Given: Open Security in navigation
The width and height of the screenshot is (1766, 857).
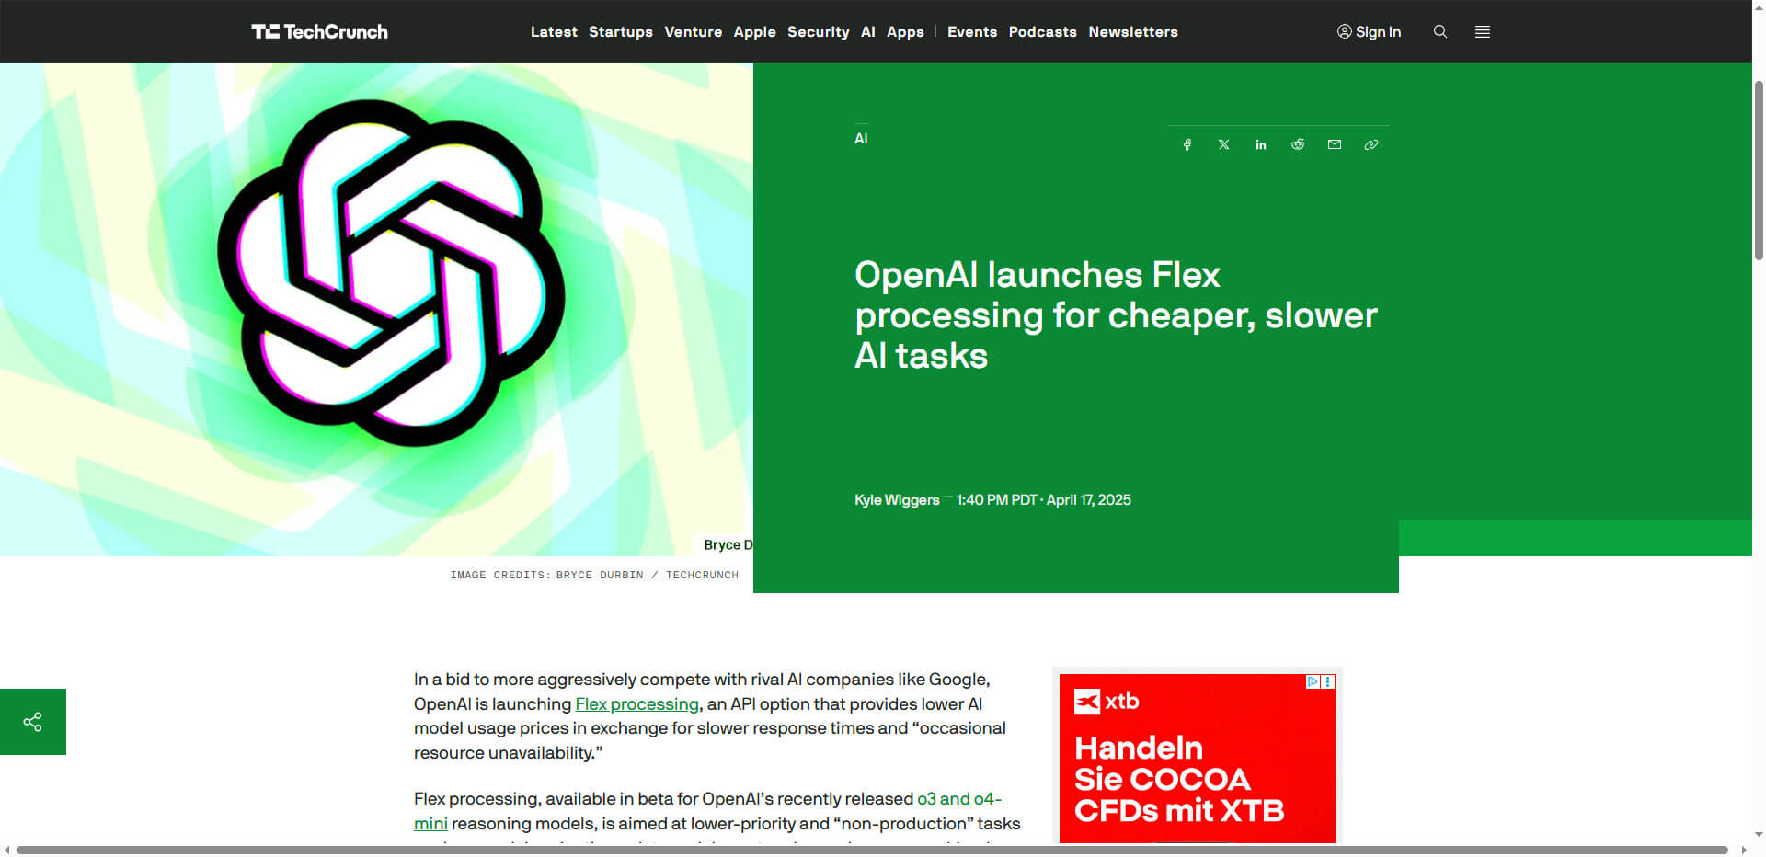Looking at the screenshot, I should [819, 31].
